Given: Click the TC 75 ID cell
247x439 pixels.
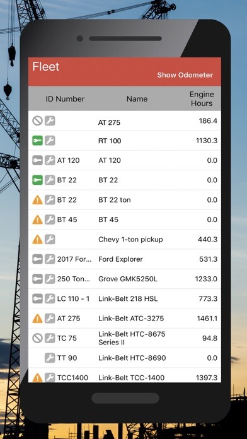Looking at the screenshot, I should tap(67, 338).
